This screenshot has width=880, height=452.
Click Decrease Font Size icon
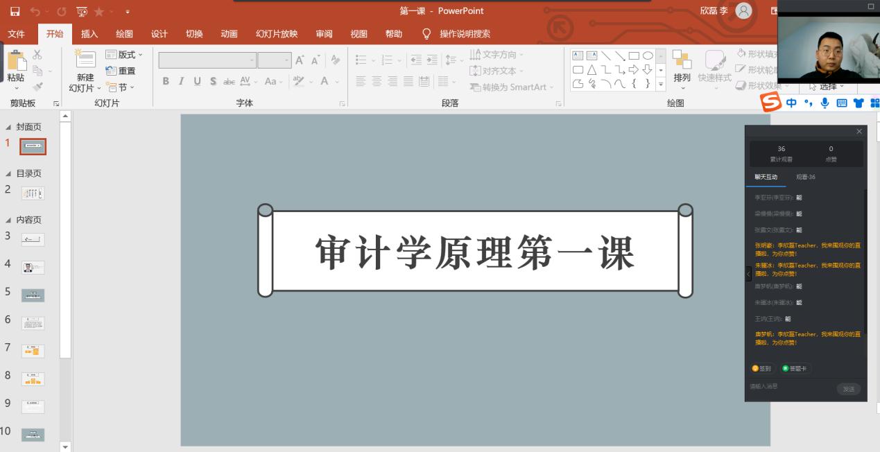[316, 60]
